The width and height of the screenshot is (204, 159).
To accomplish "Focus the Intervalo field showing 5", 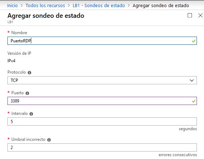I will pyautogui.click(x=102, y=121).
